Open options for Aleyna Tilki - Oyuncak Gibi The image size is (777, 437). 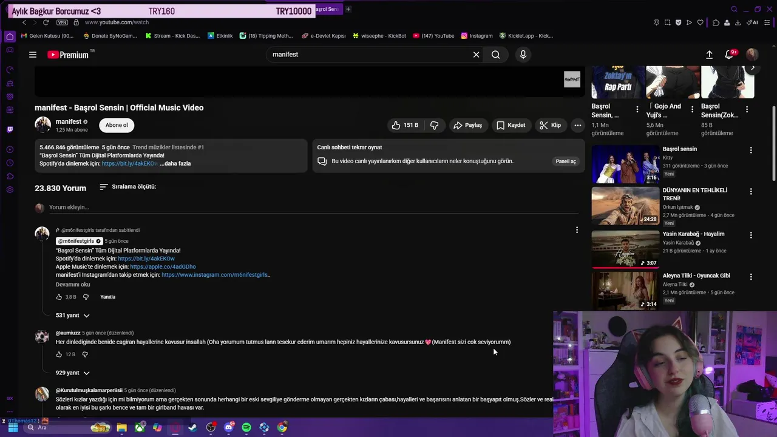click(x=751, y=277)
